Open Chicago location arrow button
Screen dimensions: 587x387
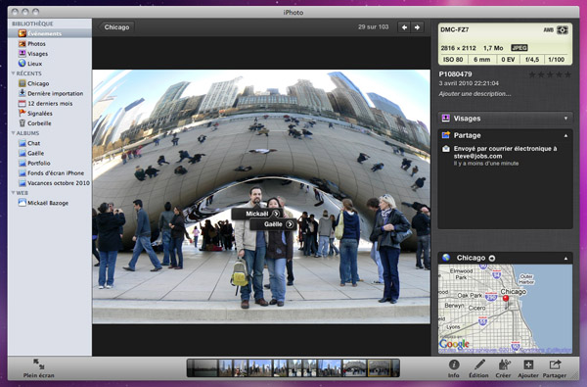pyautogui.click(x=492, y=258)
